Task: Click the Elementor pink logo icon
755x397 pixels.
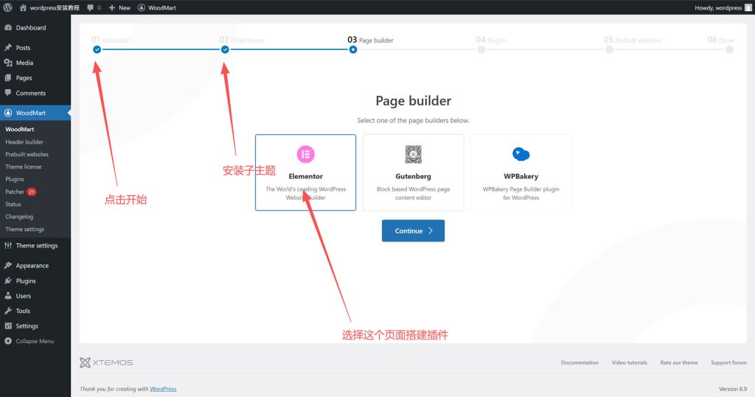Action: click(x=305, y=154)
